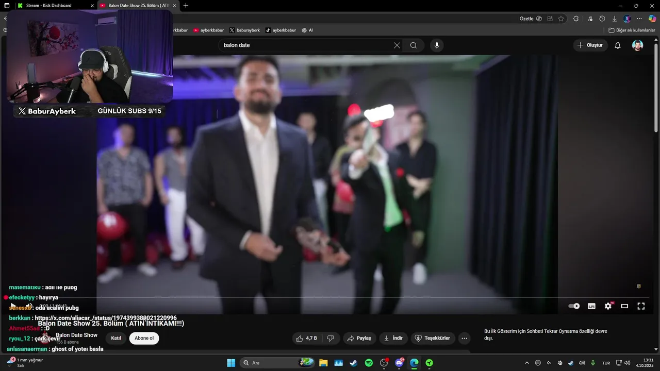Image resolution: width=660 pixels, height=371 pixels.
Task: Open the tab actions menu icon
Action: tap(7, 5)
